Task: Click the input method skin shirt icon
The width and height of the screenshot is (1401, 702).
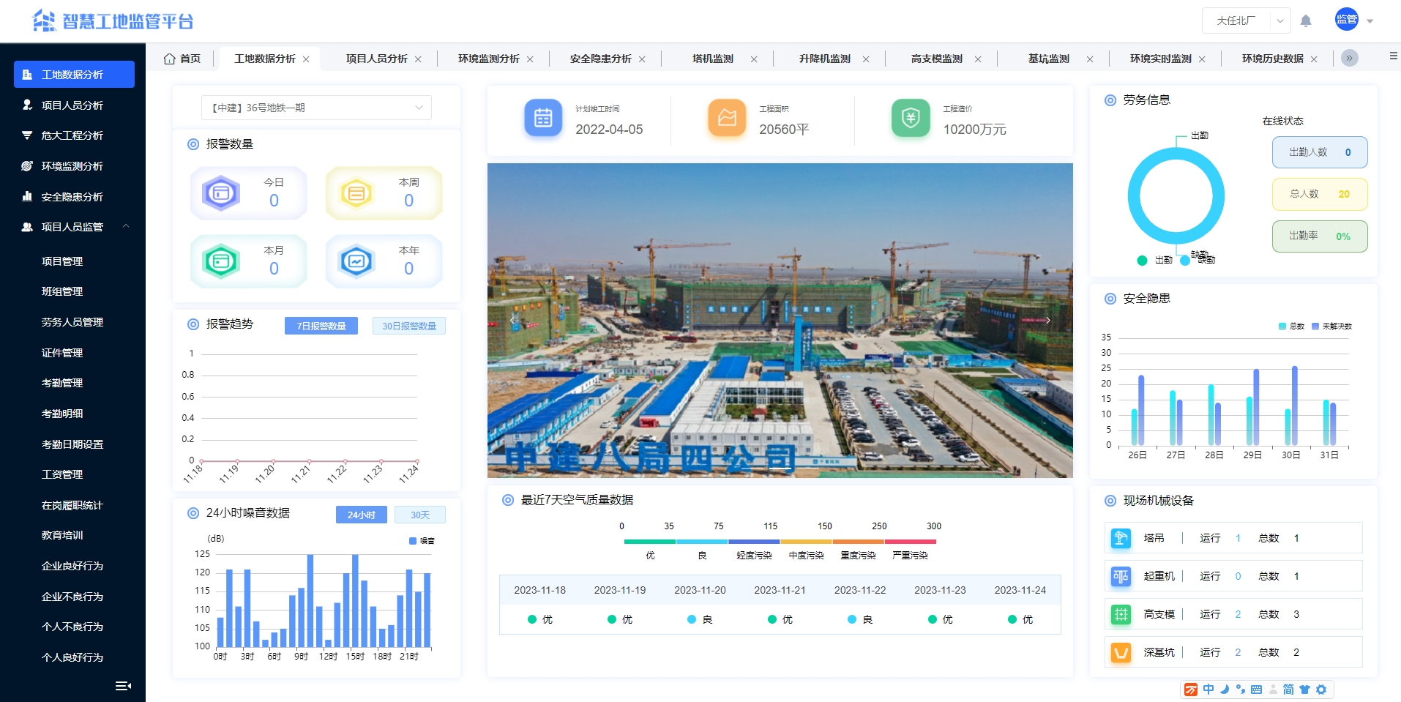Action: pos(1304,690)
